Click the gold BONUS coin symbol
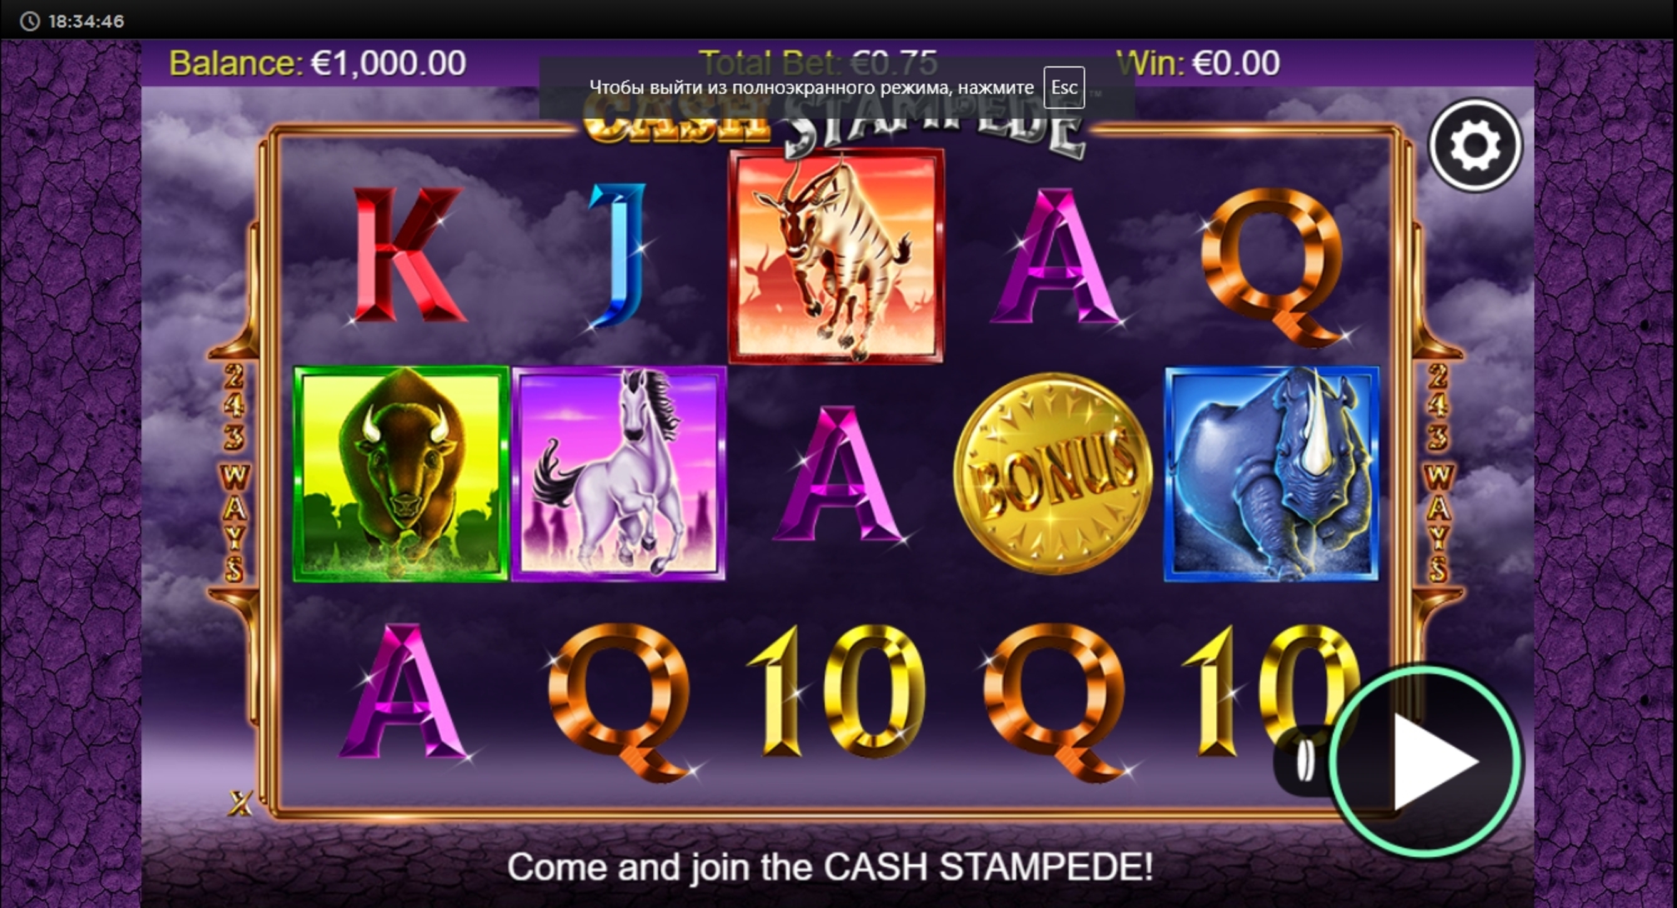Image resolution: width=1677 pixels, height=908 pixels. click(1053, 473)
